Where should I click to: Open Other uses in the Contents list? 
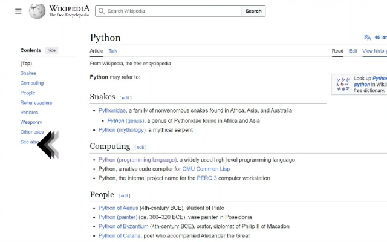coord(32,132)
